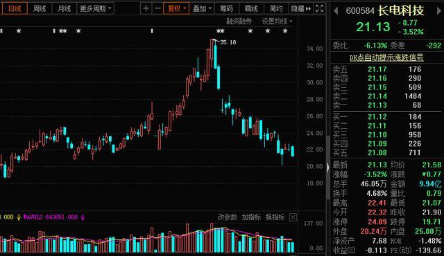Toggle the 画线 drawing tools

(x=251, y=8)
